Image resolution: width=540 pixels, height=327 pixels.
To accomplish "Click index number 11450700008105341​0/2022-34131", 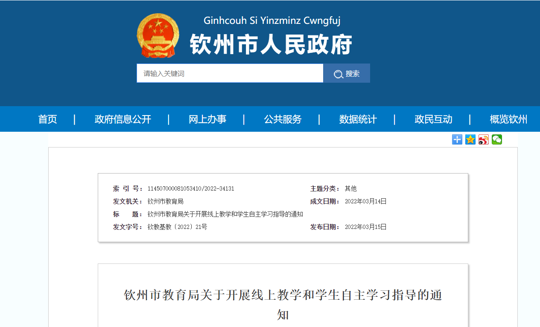I will pos(191,189).
